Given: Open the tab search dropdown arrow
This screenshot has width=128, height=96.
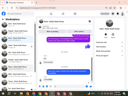Looking at the screenshot, I should 3,3.
